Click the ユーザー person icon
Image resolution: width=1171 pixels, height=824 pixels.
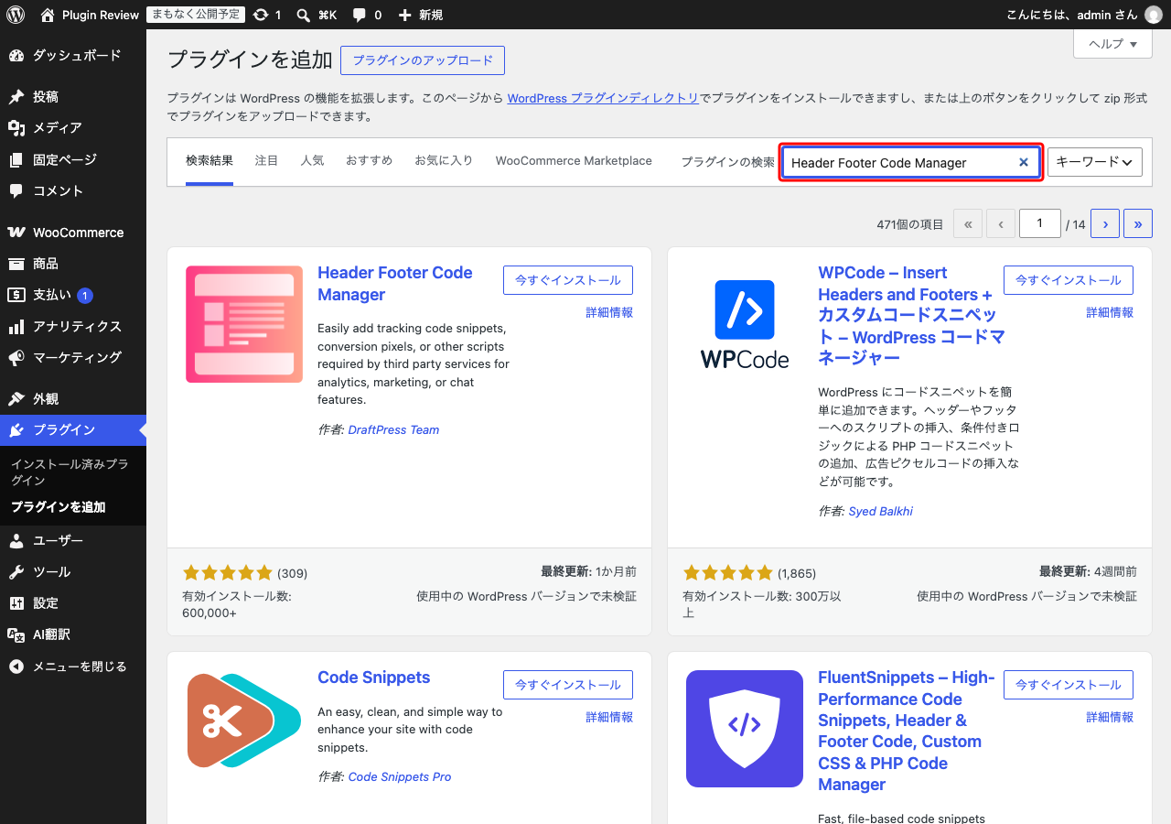(x=16, y=541)
